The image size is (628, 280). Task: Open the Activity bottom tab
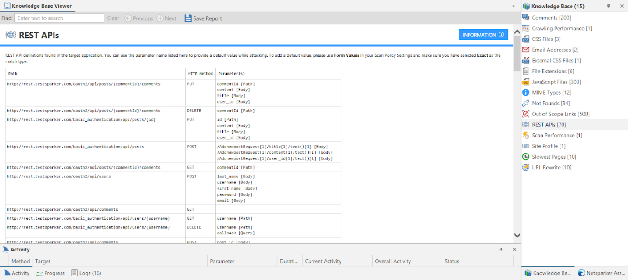tap(16, 273)
